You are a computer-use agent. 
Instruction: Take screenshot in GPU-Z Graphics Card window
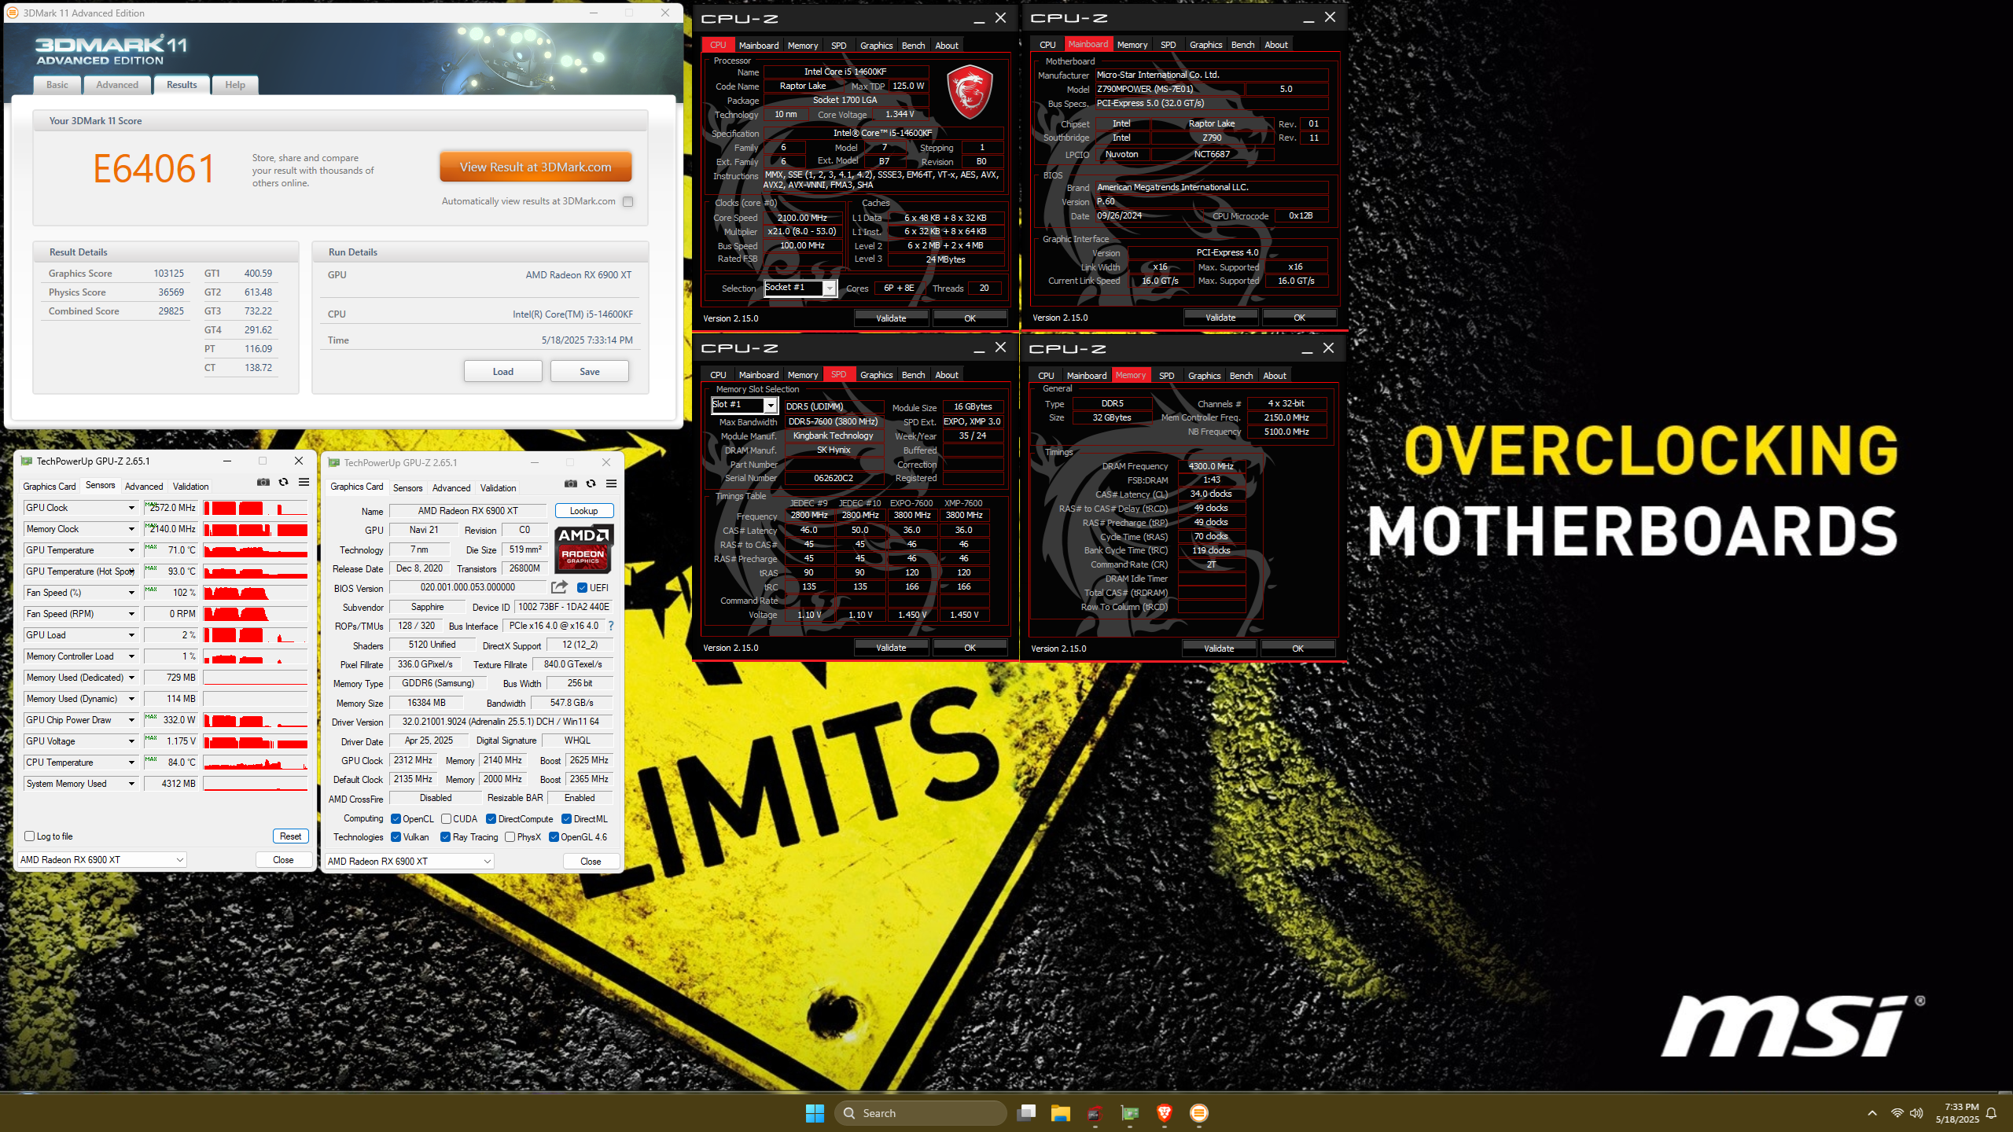point(571,484)
